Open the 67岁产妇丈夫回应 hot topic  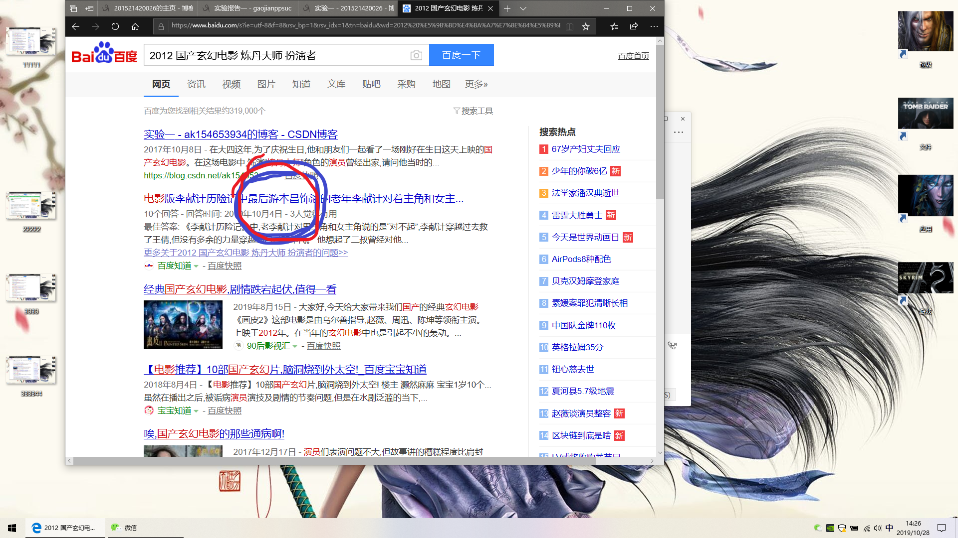click(x=586, y=149)
